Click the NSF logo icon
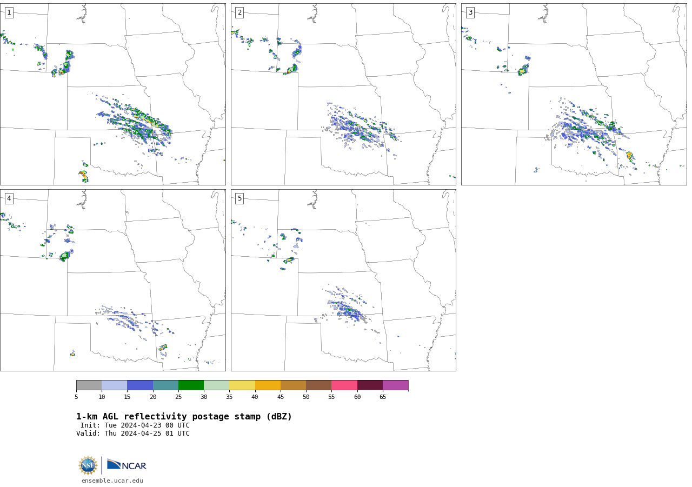 [88, 465]
